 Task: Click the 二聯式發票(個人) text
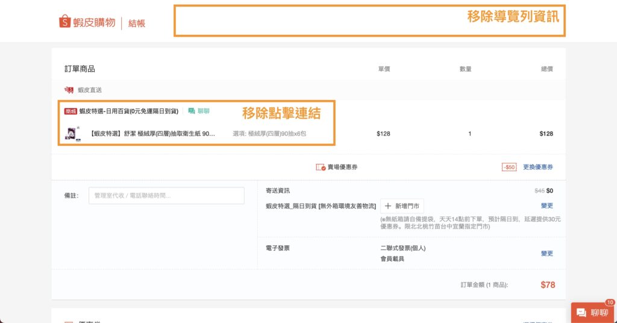[x=403, y=248]
